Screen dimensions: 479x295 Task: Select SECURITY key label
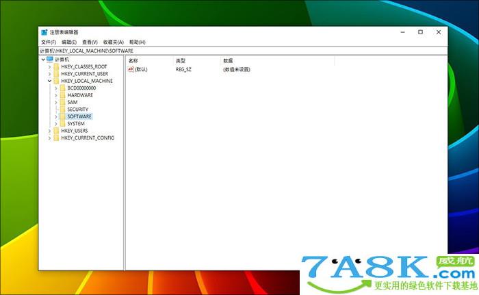coord(77,110)
